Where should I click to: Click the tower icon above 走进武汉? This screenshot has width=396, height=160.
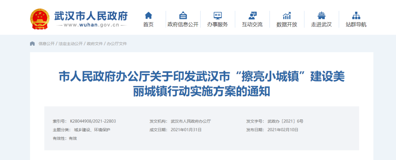coord(321,15)
